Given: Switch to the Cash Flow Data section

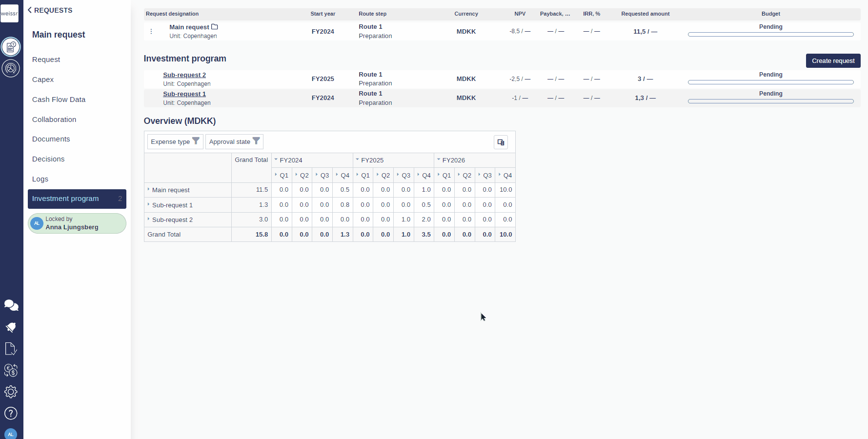Looking at the screenshot, I should (59, 100).
